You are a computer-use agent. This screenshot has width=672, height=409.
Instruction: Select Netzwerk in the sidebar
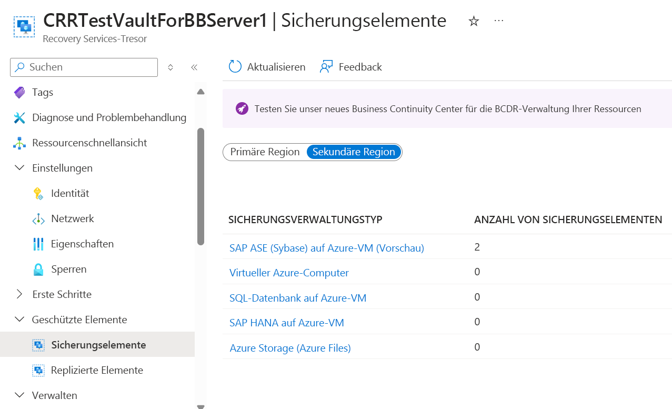tap(73, 218)
